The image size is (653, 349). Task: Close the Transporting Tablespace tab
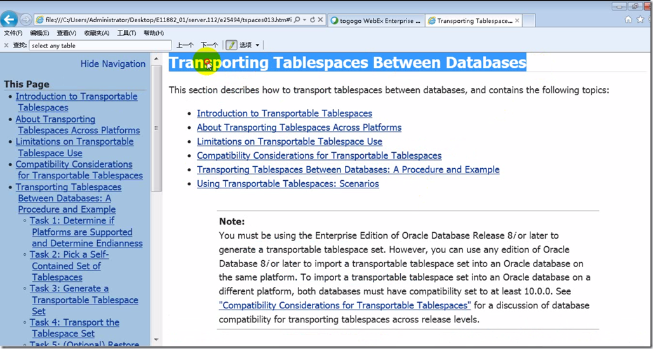click(517, 20)
